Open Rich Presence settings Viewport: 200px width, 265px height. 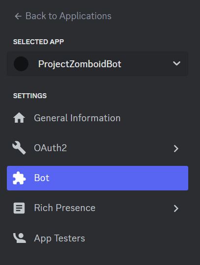65,208
